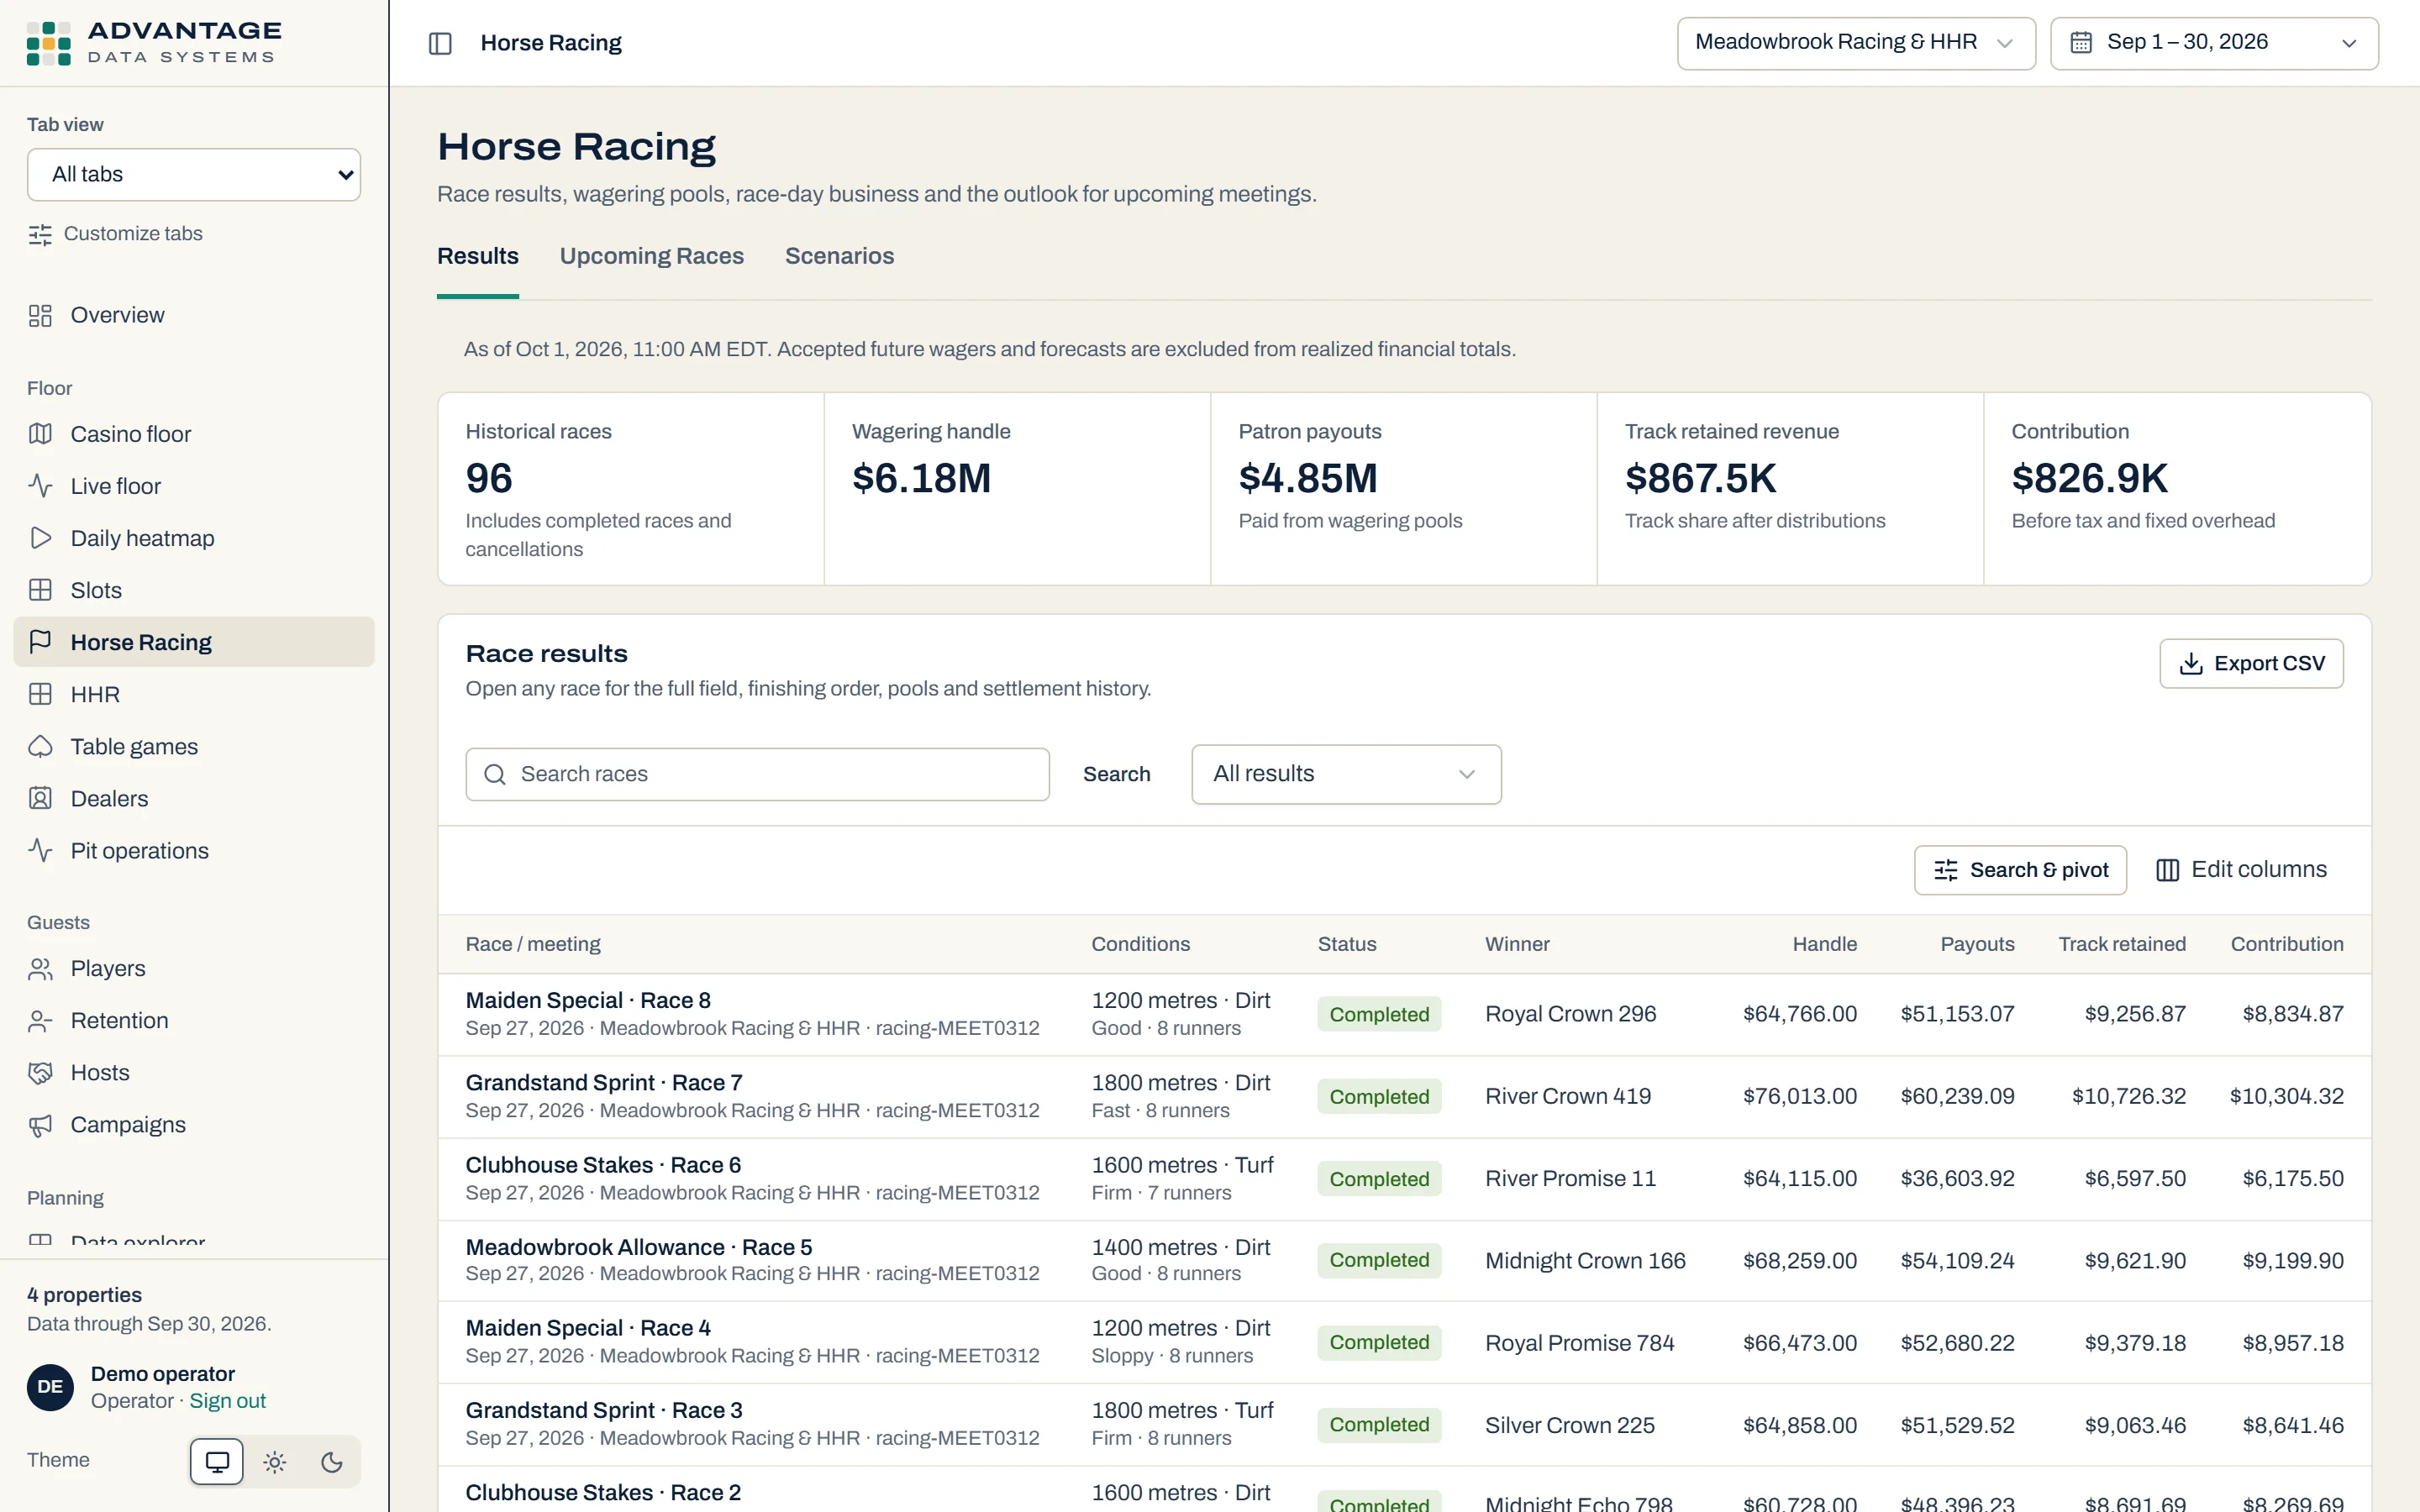Click the Customize tabs link

point(115,234)
